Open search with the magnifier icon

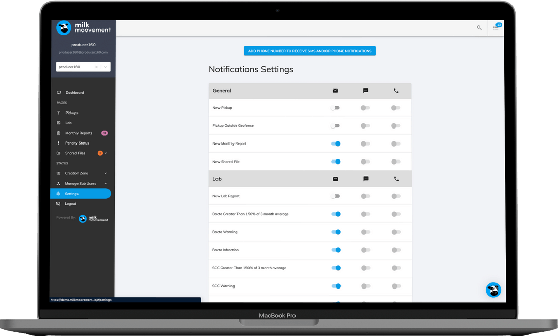coord(479,28)
